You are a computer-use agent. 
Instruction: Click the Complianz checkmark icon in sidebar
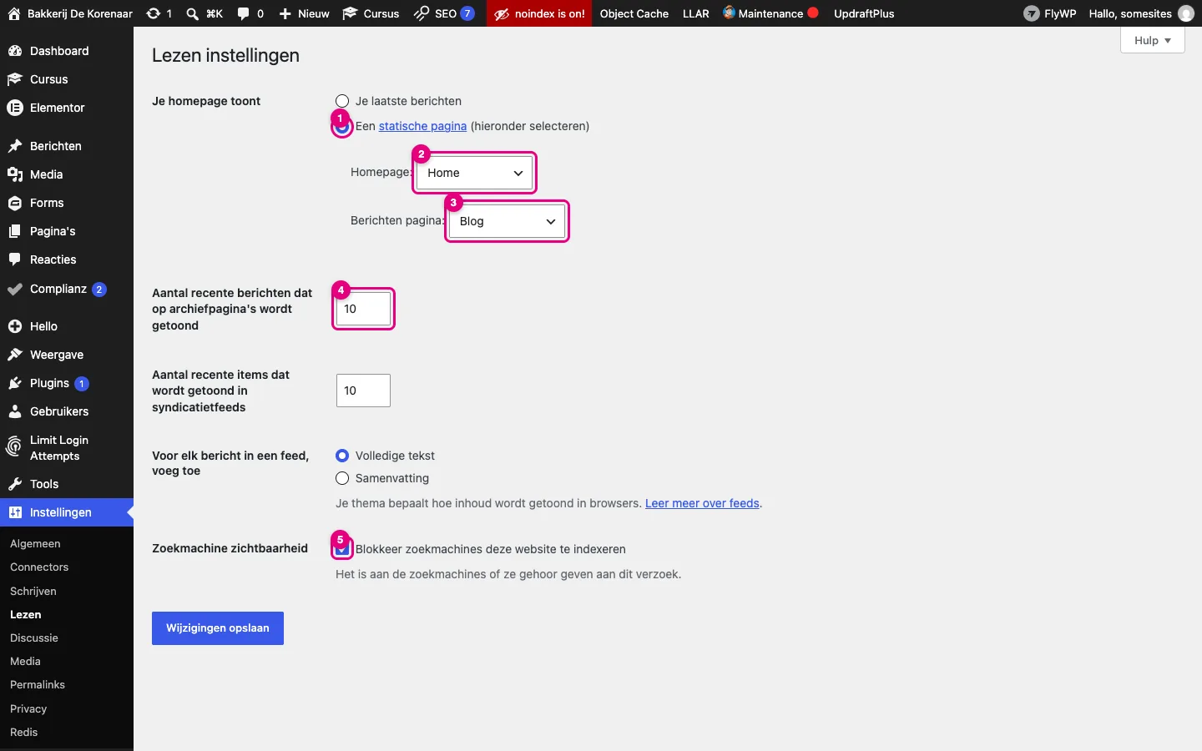[15, 290]
